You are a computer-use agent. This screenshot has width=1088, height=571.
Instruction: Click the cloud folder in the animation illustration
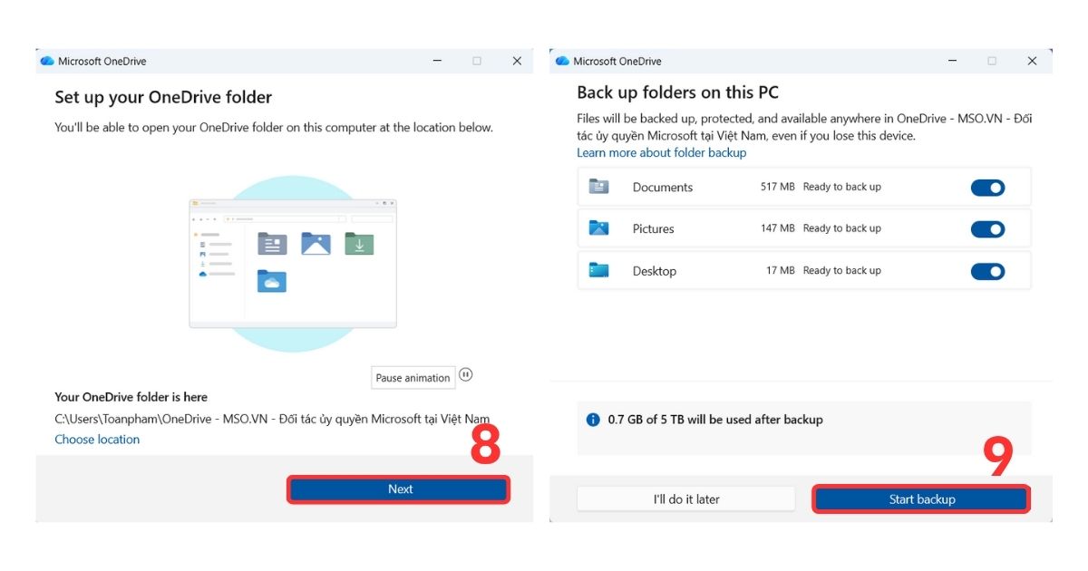(271, 282)
